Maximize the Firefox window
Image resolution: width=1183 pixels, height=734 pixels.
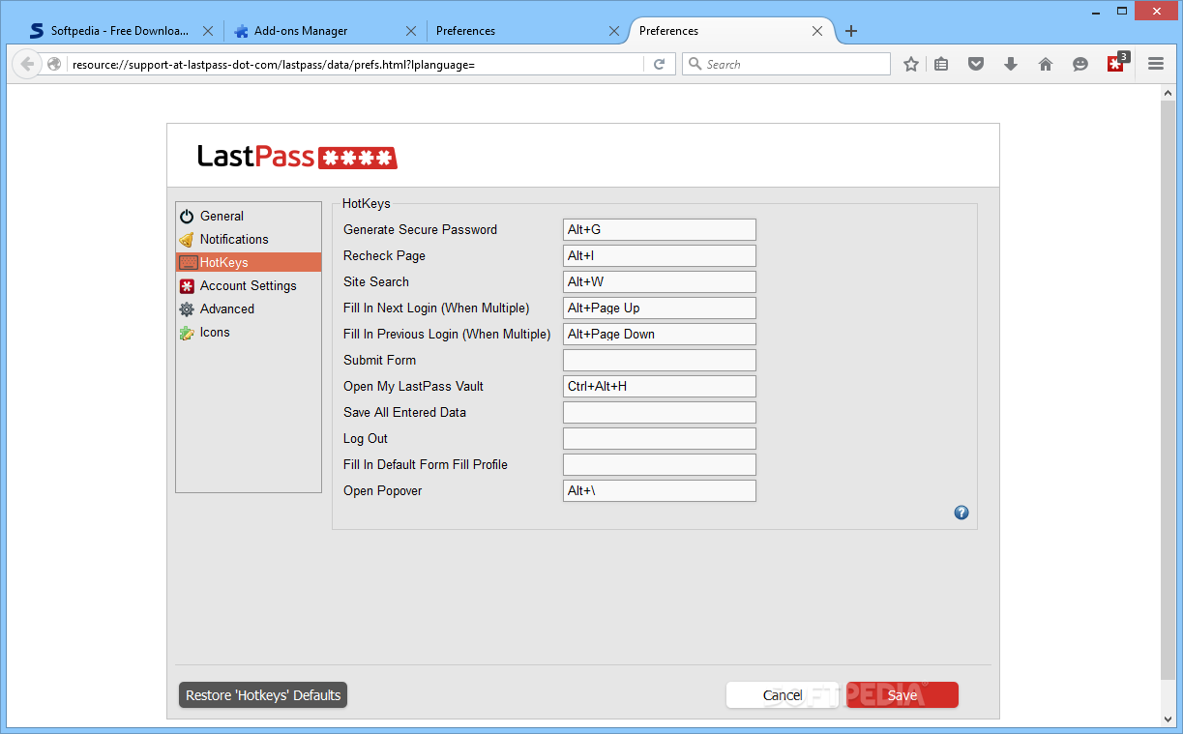[1120, 10]
